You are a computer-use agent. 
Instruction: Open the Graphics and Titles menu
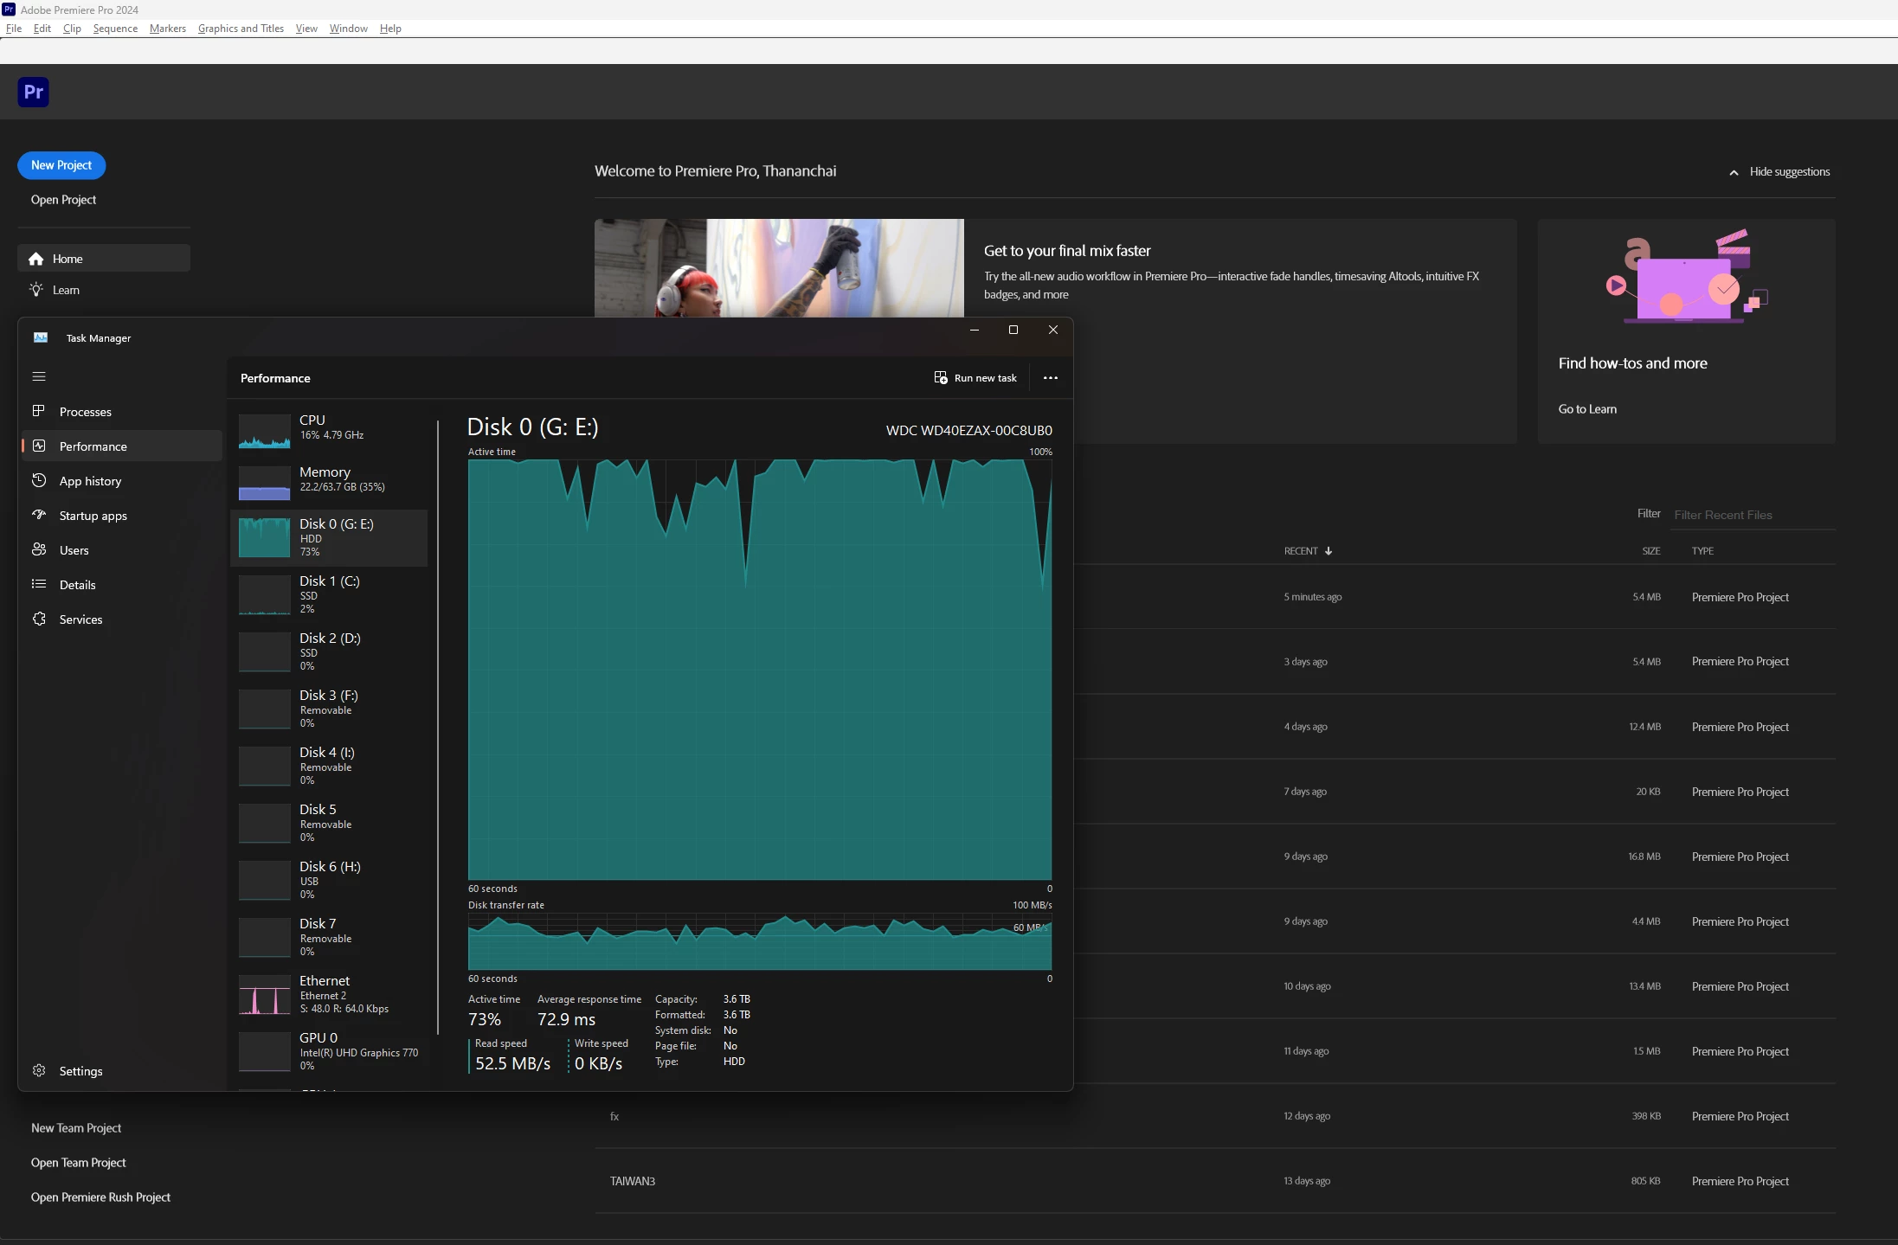[x=241, y=29]
